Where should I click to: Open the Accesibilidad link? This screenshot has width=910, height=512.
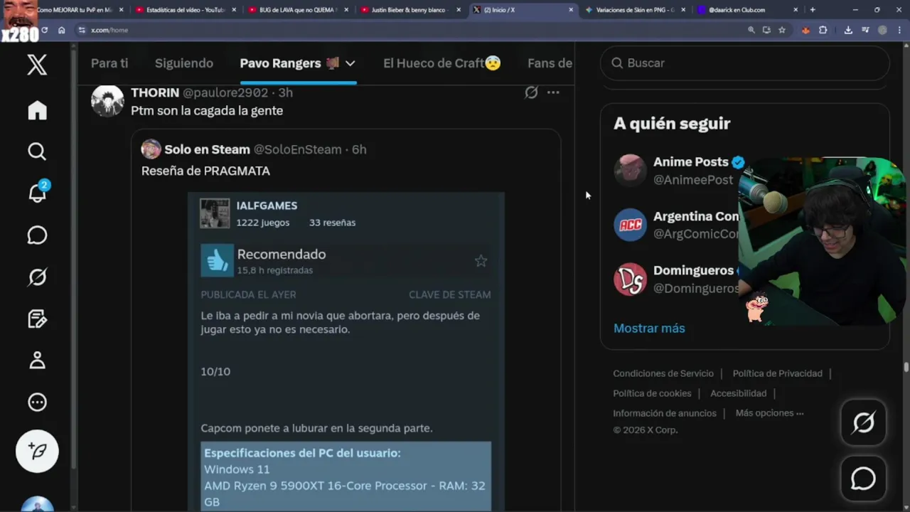coord(738,393)
